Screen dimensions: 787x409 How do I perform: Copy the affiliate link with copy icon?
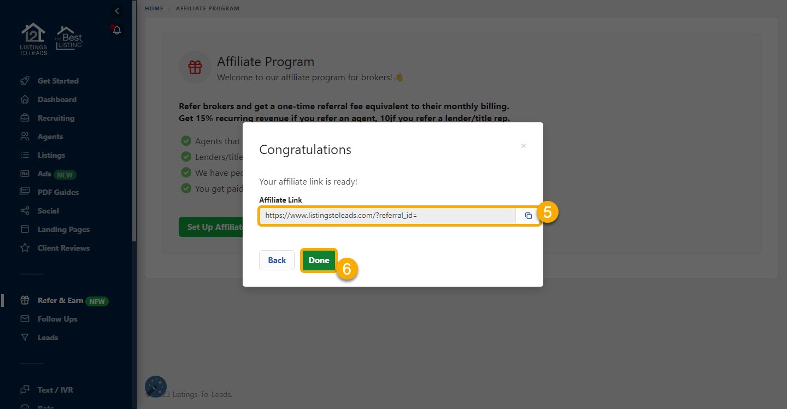528,216
